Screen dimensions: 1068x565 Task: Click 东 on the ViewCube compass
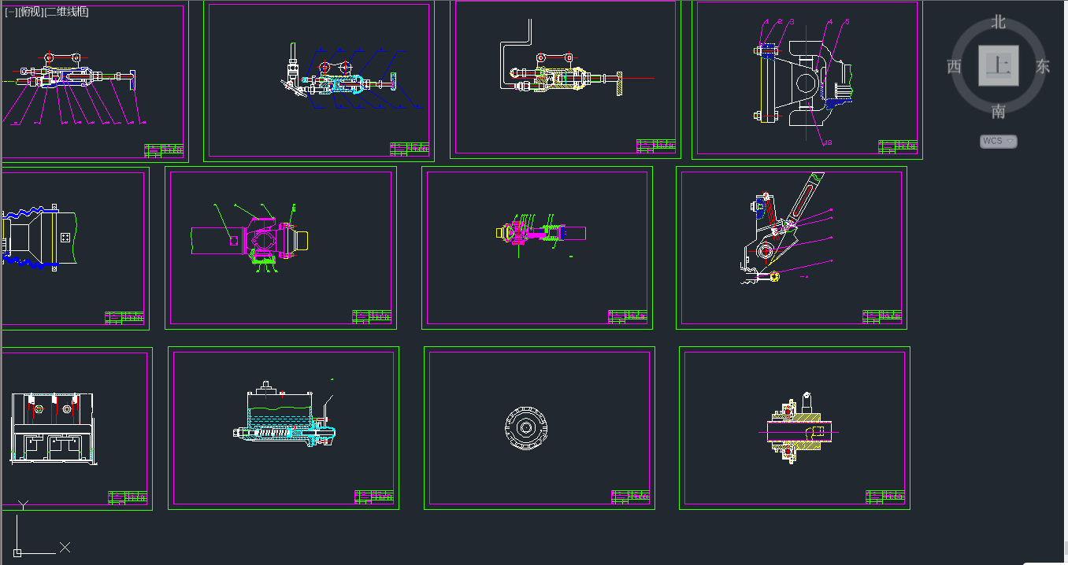coord(1043,66)
